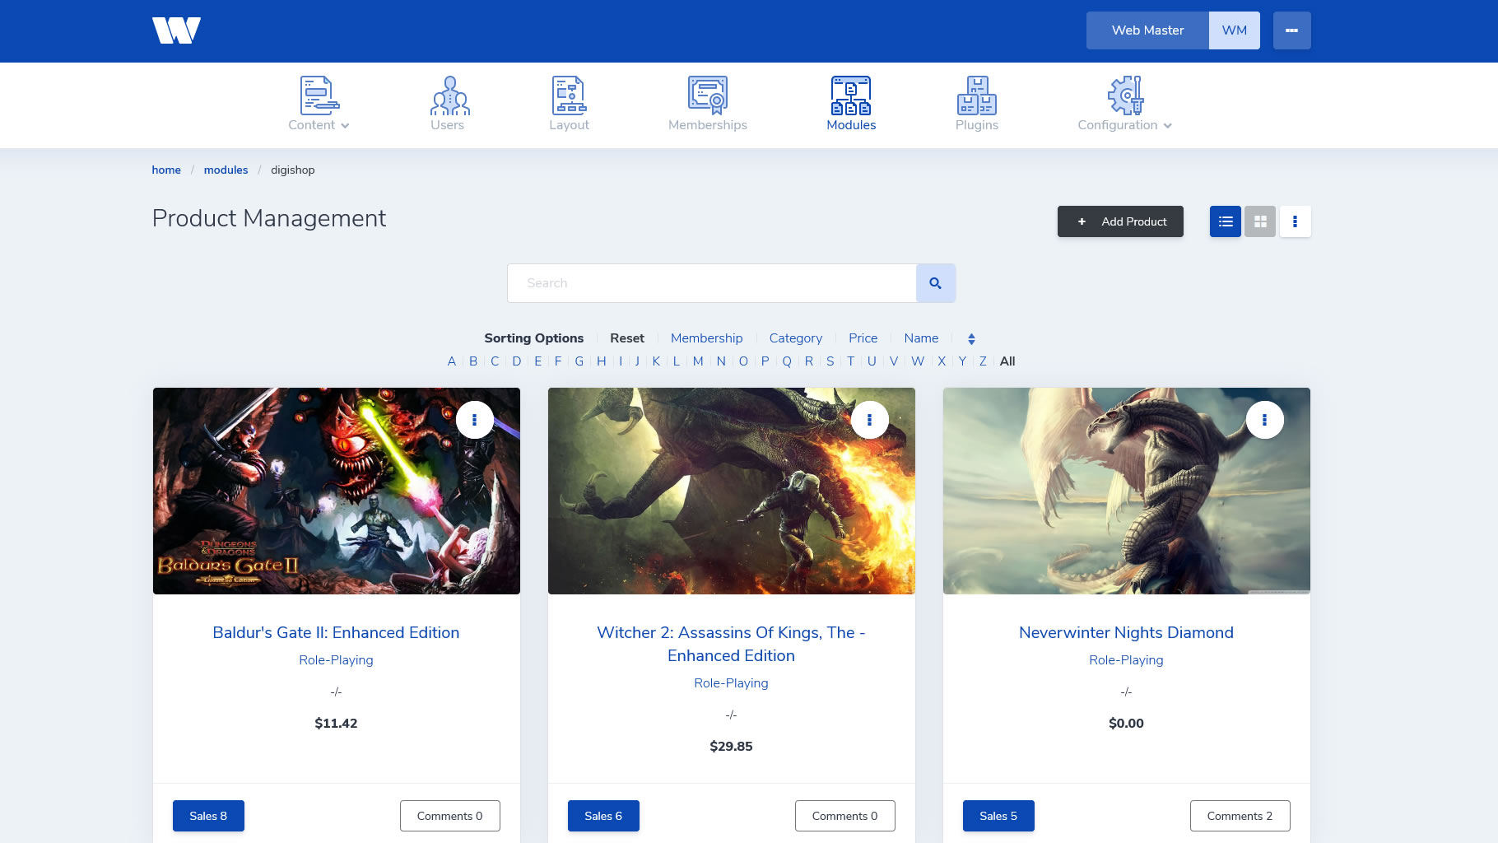The image size is (1498, 843).
Task: Filter products by letter Z
Action: coord(983,361)
